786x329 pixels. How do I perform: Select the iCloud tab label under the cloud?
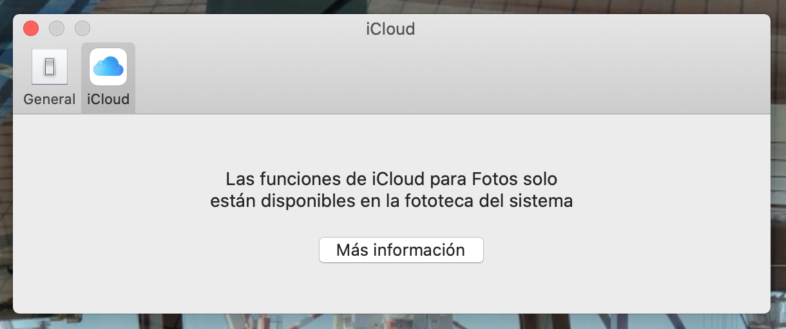[108, 100]
